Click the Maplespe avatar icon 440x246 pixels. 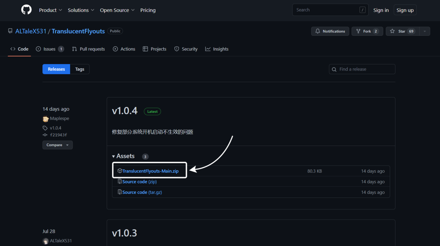pyautogui.click(x=45, y=119)
